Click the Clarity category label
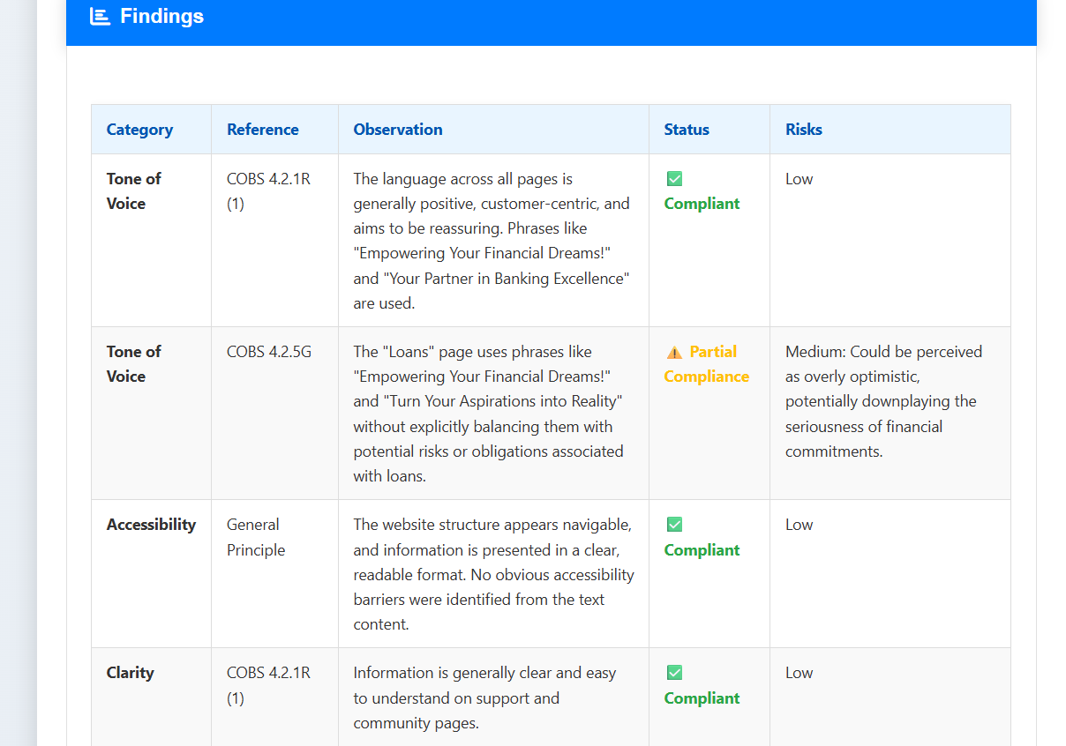 (x=130, y=673)
